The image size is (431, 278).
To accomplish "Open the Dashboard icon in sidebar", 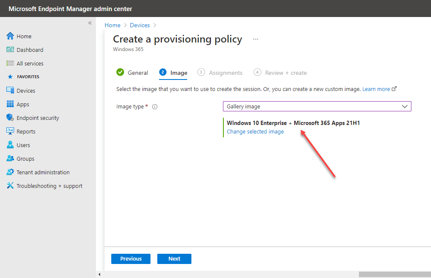I will click(x=10, y=50).
